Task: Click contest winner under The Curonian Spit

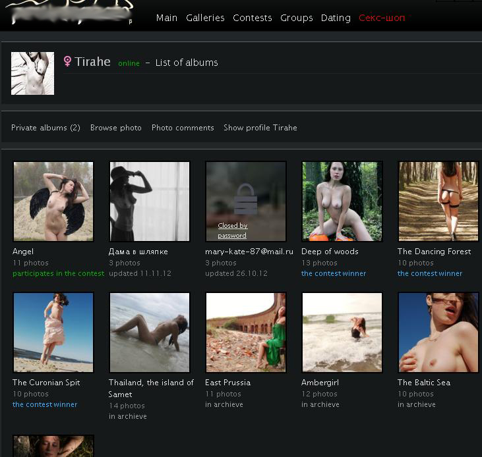Action: click(45, 404)
